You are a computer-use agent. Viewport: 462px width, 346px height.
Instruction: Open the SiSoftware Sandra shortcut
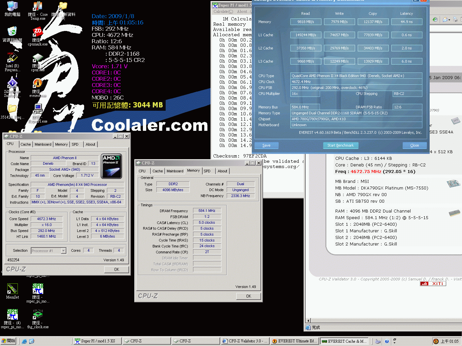[12, 88]
